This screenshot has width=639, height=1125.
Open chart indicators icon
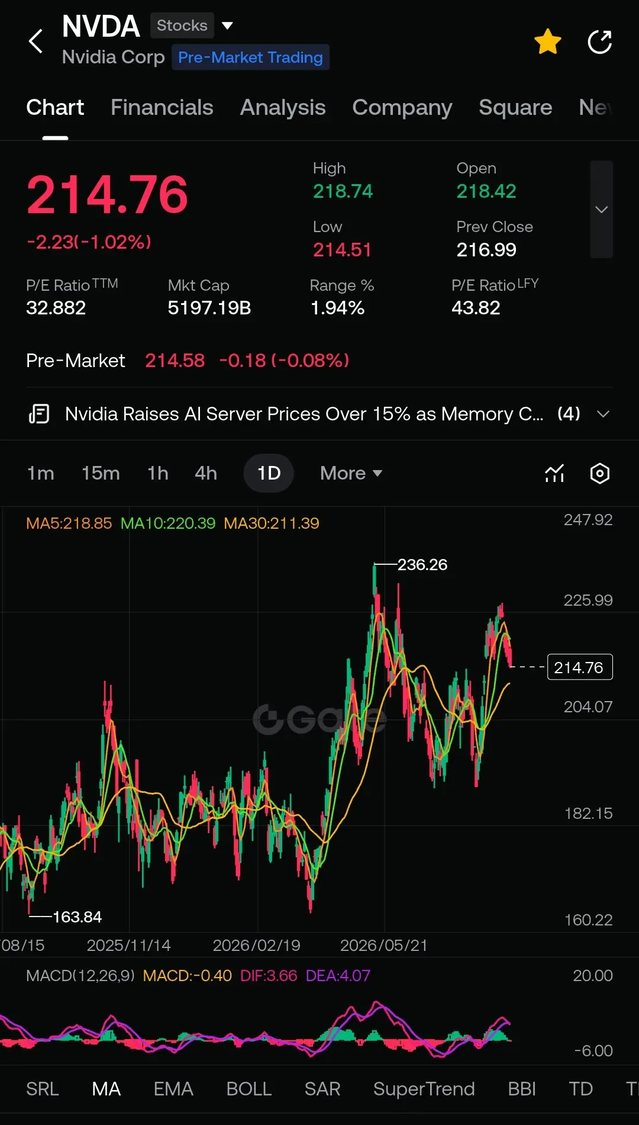554,473
